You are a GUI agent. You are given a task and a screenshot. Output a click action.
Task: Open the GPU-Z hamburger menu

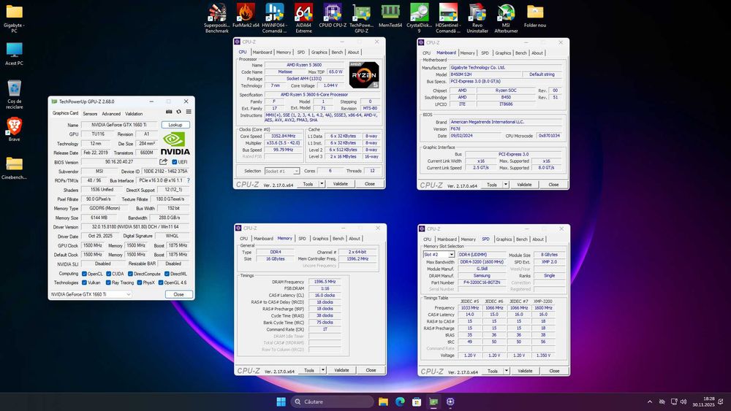(x=189, y=112)
